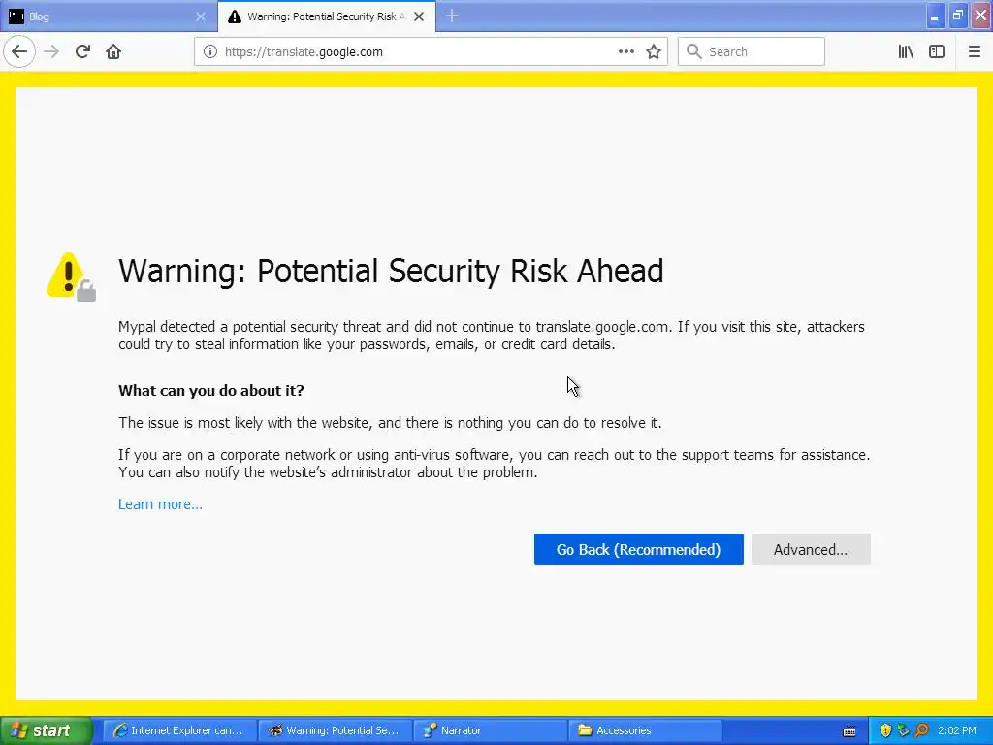Switch to Warning: Potential Se... taskbar item
Viewport: 993px width, 745px height.
[x=335, y=730]
